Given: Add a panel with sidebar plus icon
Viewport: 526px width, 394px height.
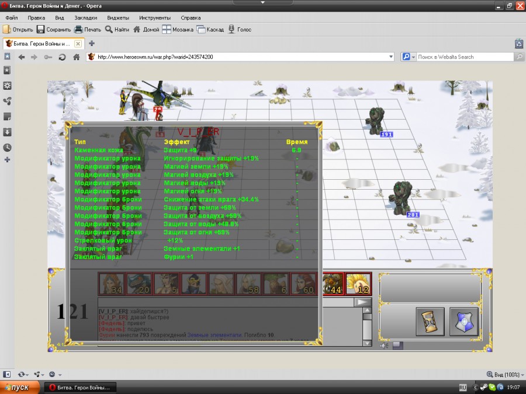Looking at the screenshot, I should pyautogui.click(x=7, y=160).
